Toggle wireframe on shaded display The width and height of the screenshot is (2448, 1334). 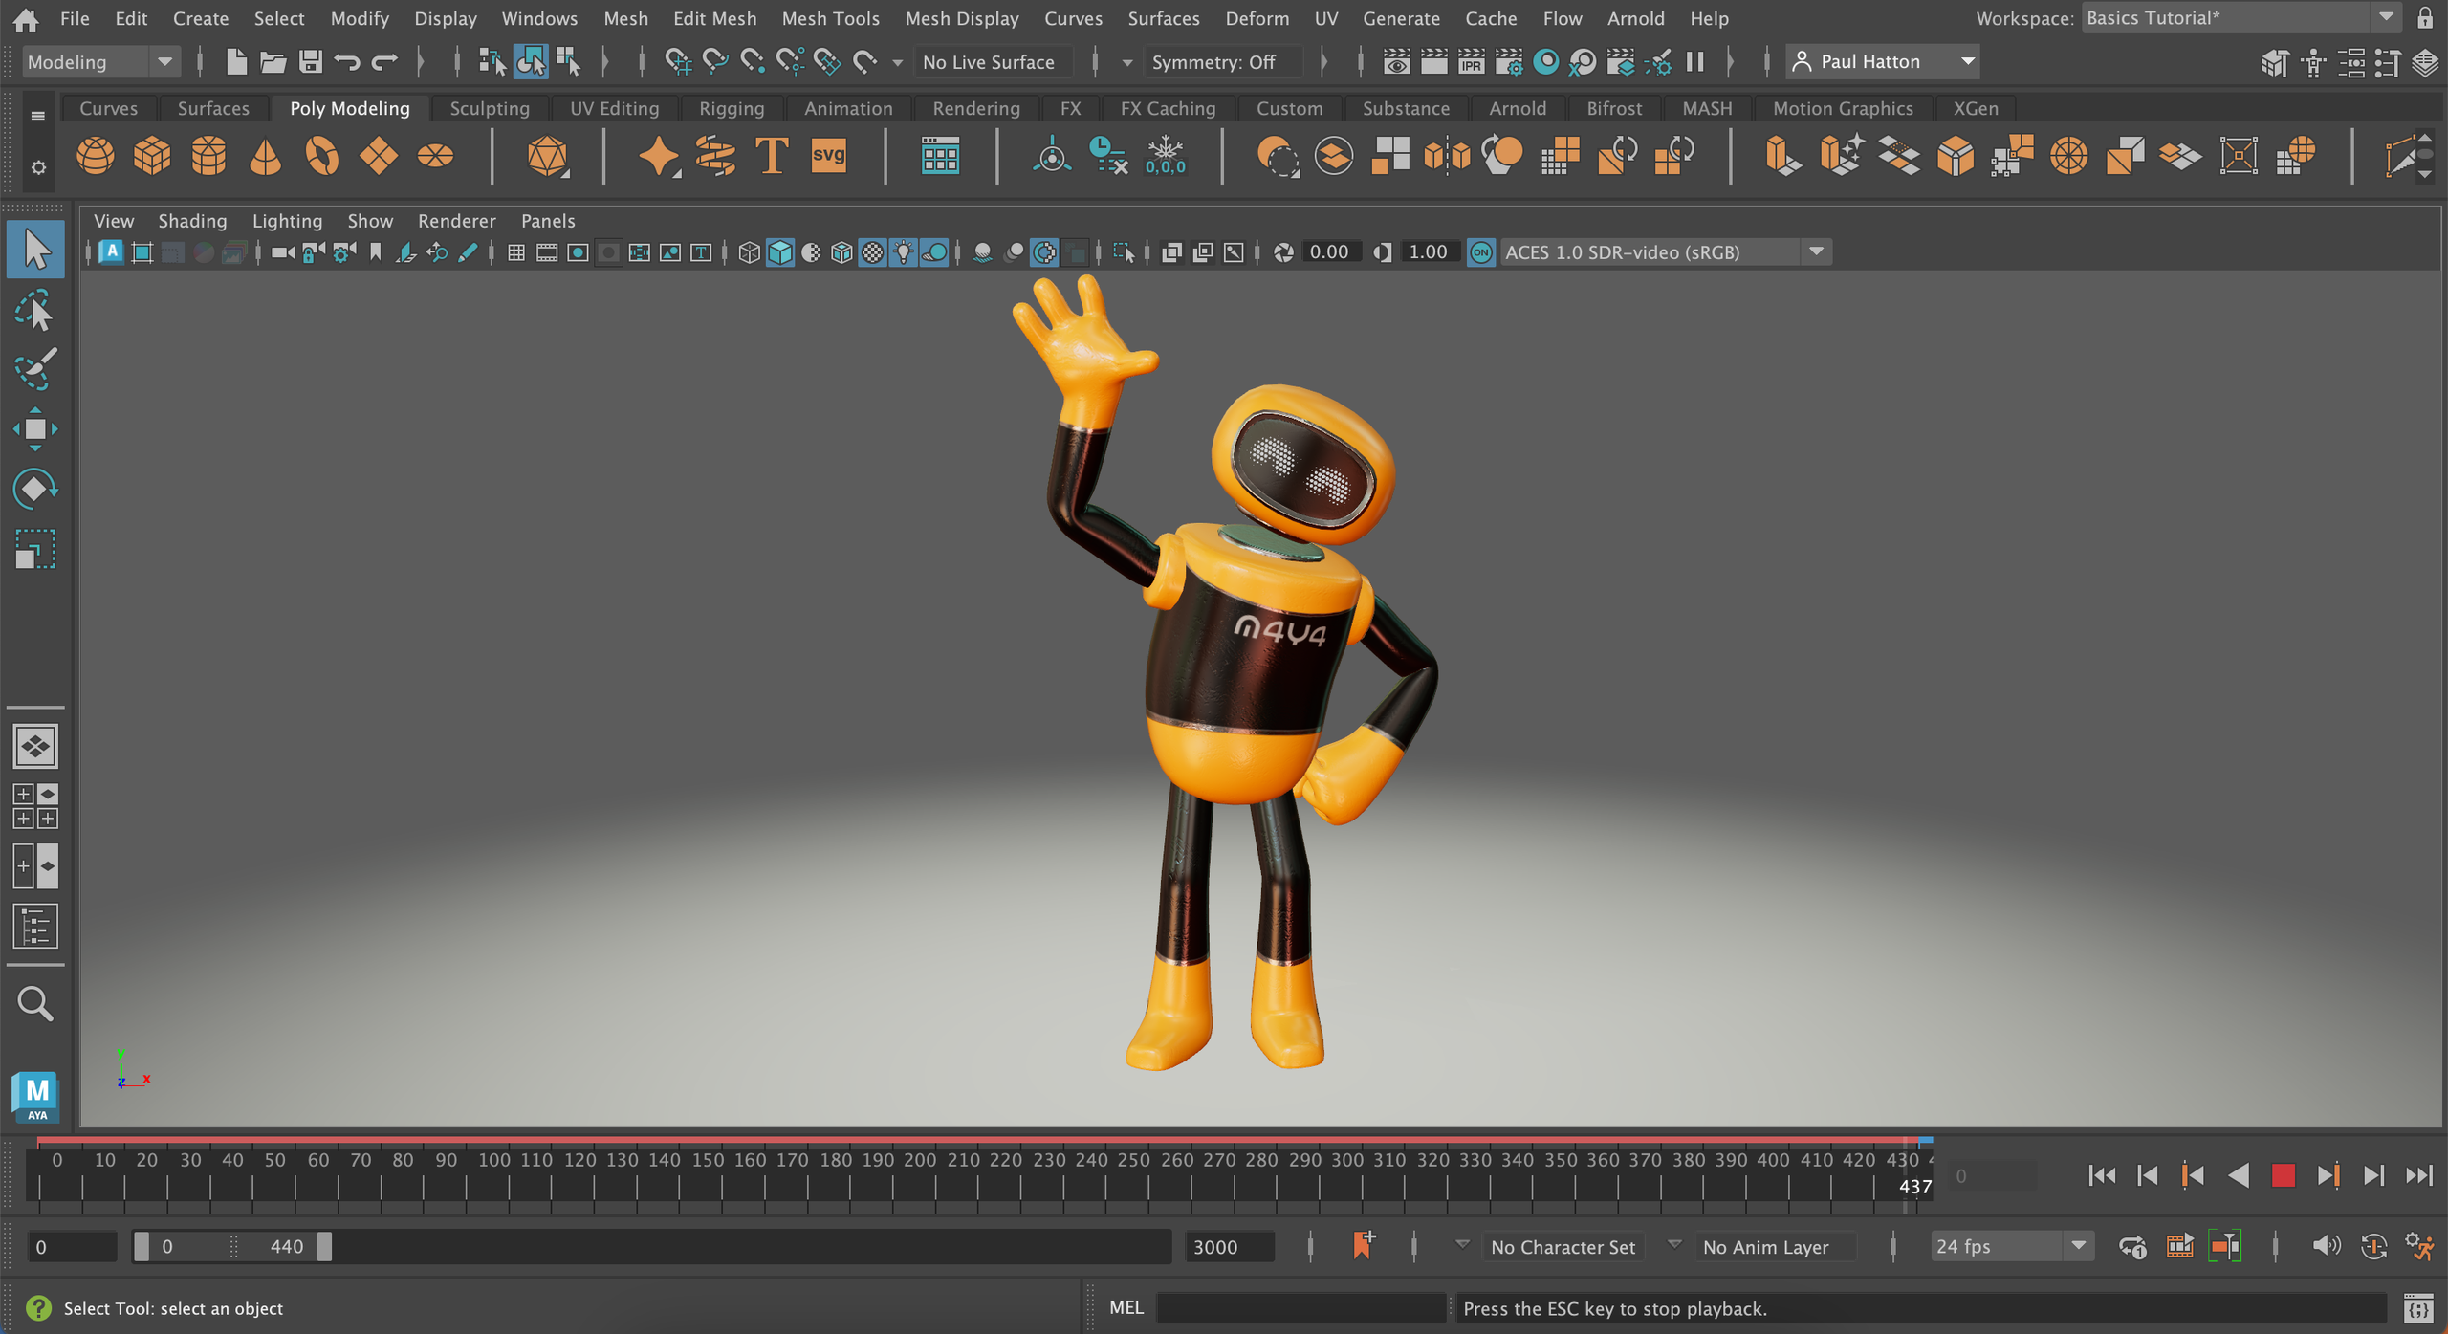pyautogui.click(x=841, y=251)
